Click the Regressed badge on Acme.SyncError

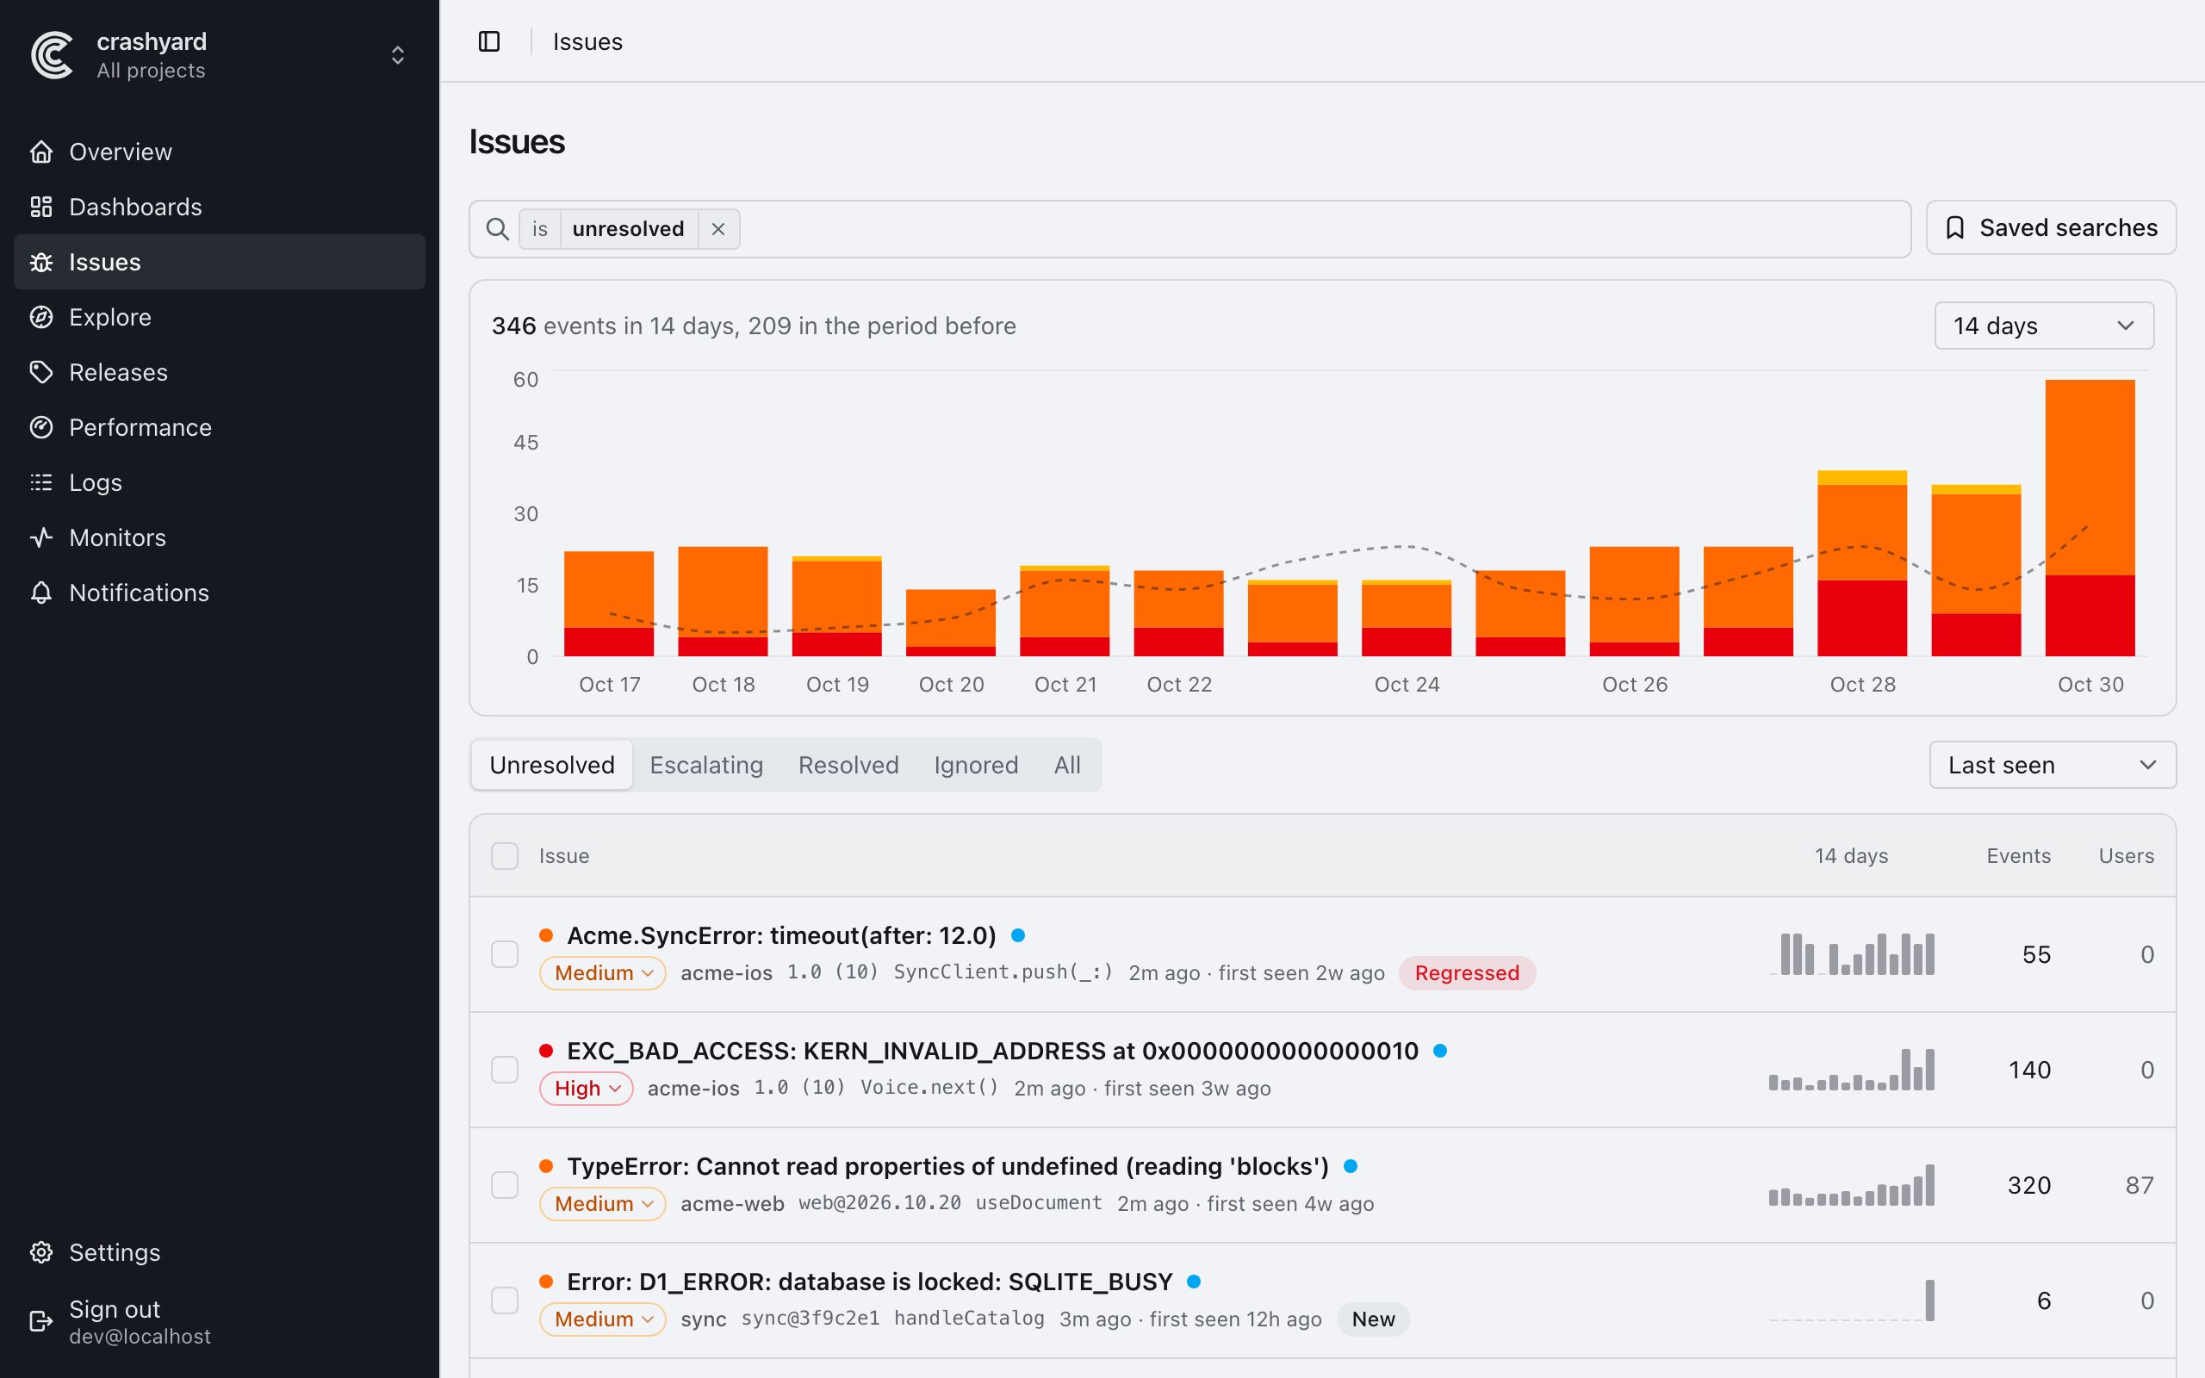click(1467, 973)
